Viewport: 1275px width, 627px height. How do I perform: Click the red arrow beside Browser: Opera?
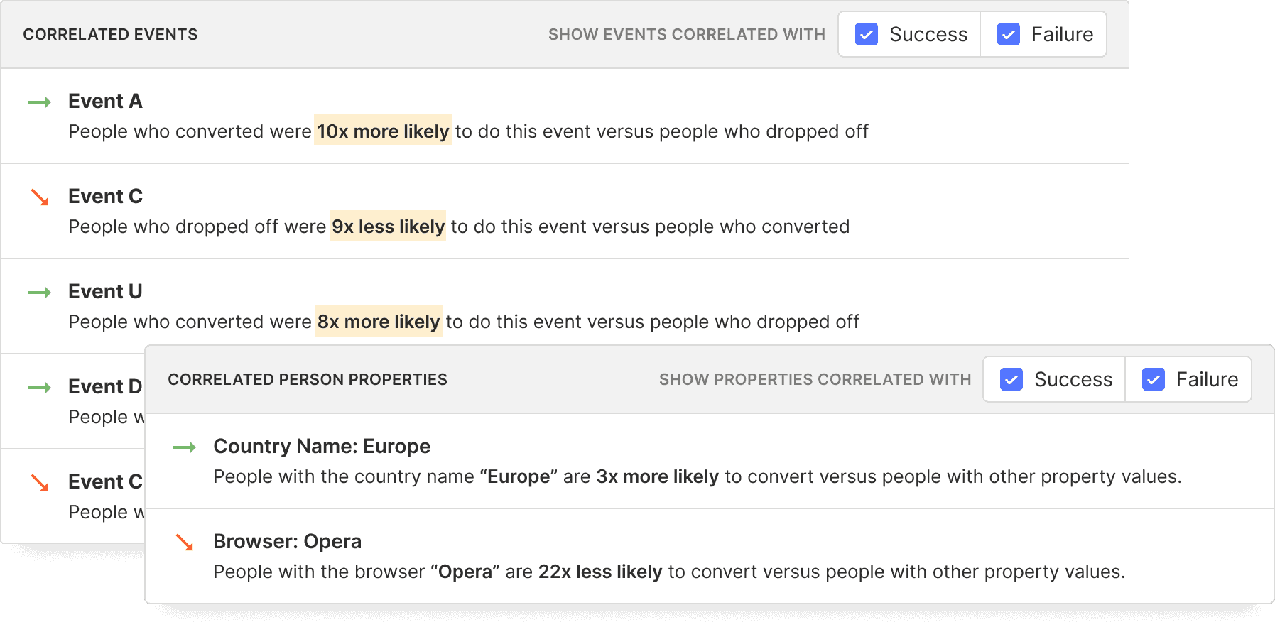point(185,543)
